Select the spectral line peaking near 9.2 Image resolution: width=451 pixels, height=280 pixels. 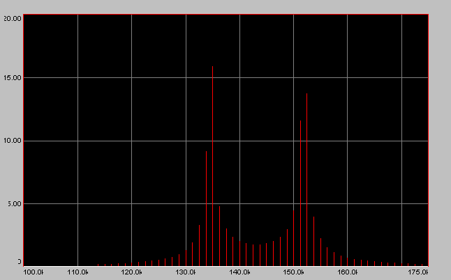click(206, 209)
